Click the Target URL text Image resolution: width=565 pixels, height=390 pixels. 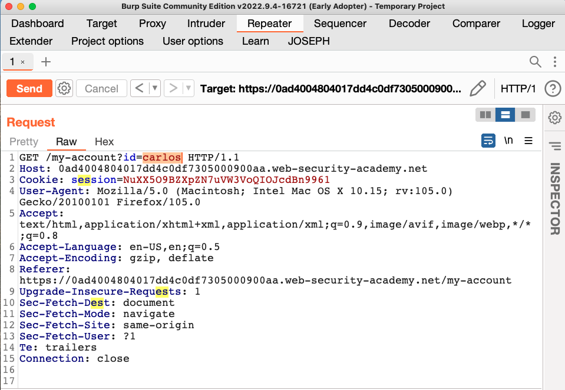pos(331,88)
